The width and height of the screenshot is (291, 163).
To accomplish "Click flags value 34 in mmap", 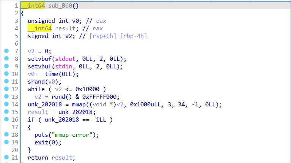I will tap(181, 104).
